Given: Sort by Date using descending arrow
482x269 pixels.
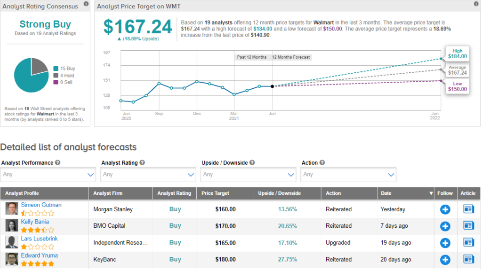Looking at the screenshot, I should tap(431, 193).
